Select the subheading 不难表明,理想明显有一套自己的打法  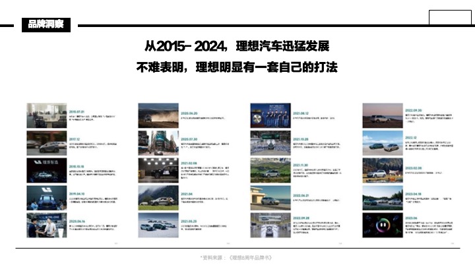[237, 67]
